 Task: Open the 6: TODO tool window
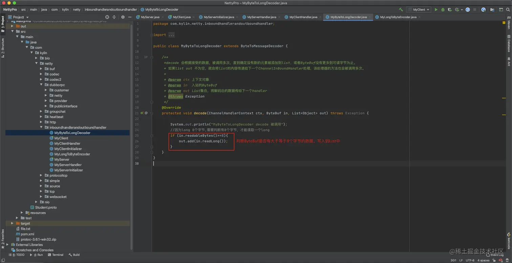(x=16, y=255)
